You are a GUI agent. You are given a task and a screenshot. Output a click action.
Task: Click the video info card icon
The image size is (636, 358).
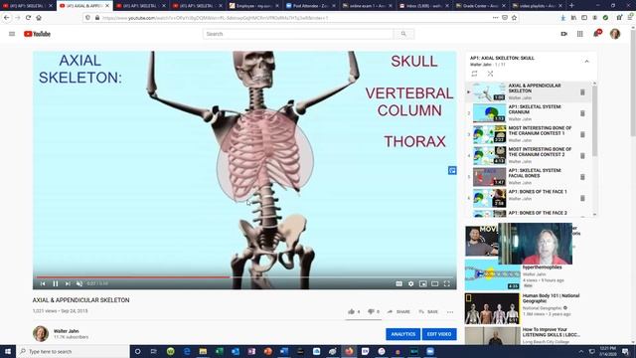coord(452,170)
